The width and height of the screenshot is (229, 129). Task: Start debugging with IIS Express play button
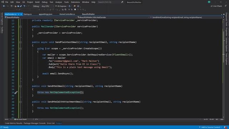56,6
